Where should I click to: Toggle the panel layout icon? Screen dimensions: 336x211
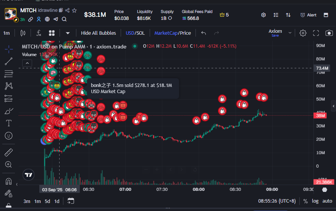pyautogui.click(x=326, y=15)
